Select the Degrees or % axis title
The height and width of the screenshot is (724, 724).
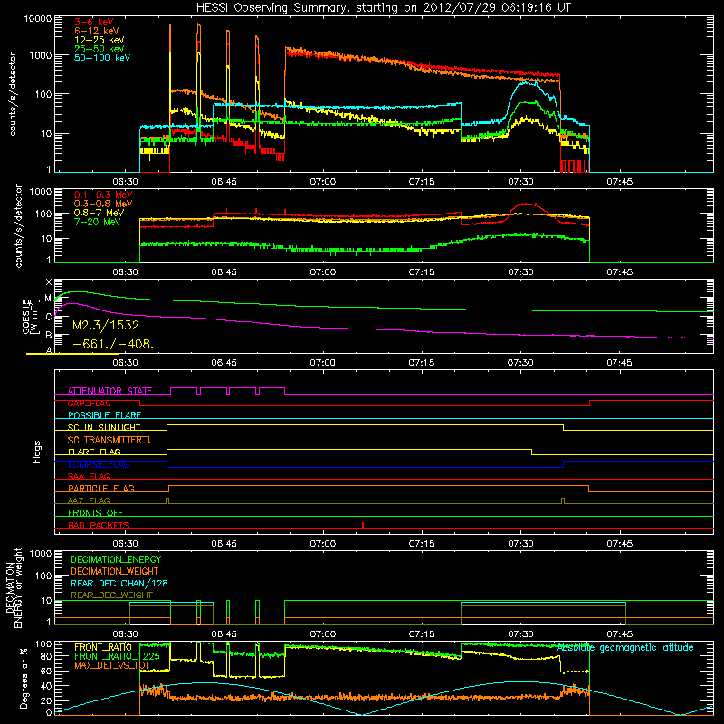[24, 678]
